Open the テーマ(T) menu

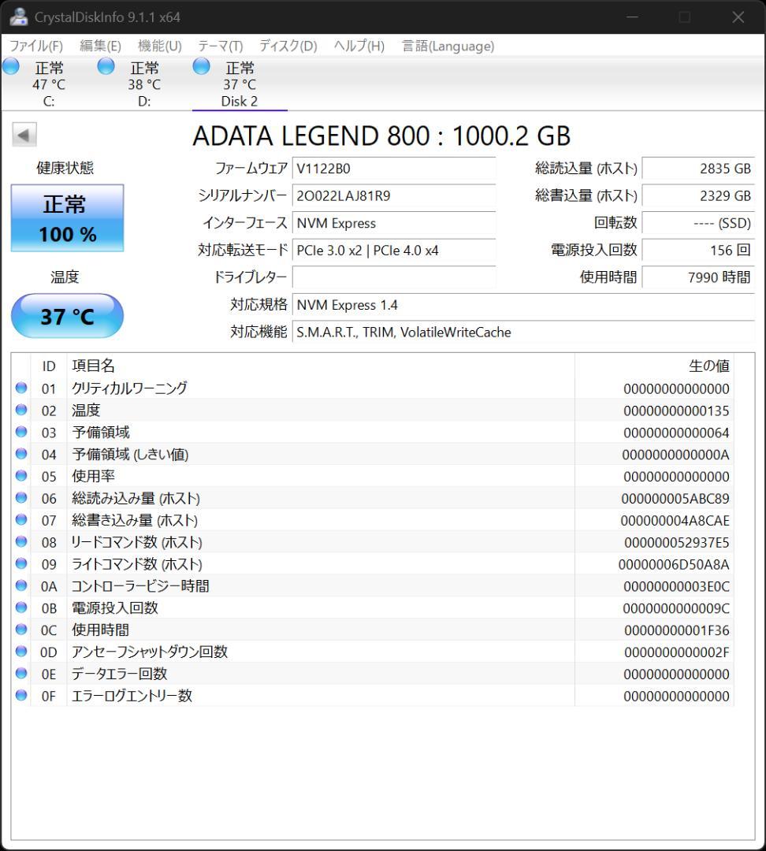[x=221, y=46]
